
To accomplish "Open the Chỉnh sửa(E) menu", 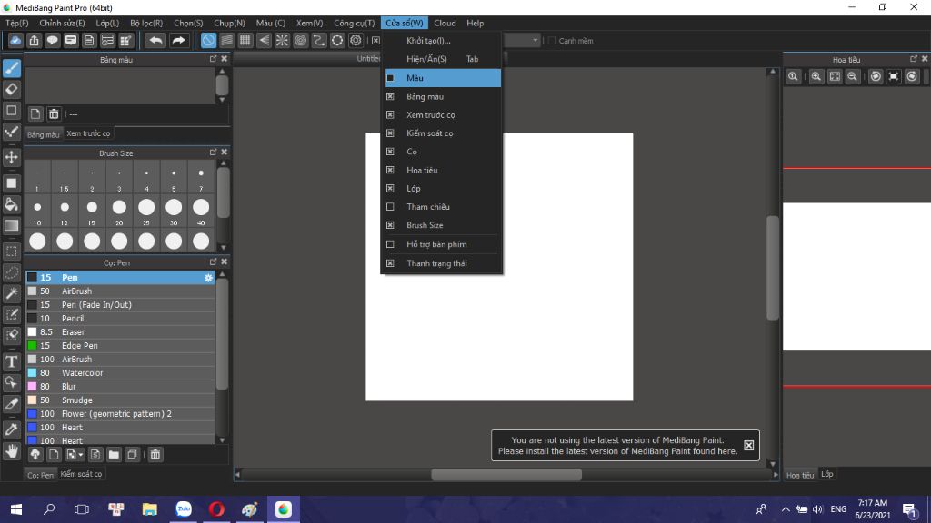I will tap(62, 23).
